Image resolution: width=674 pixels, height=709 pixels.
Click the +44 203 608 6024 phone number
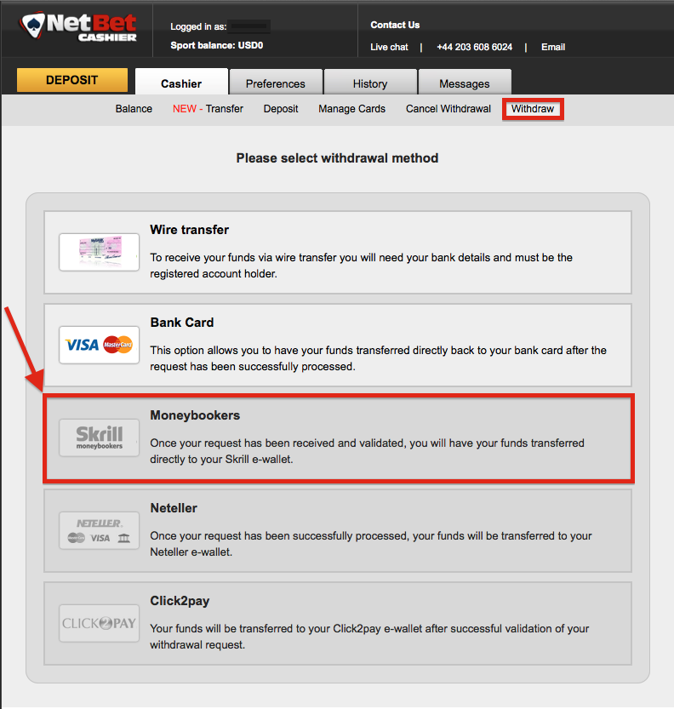(475, 47)
